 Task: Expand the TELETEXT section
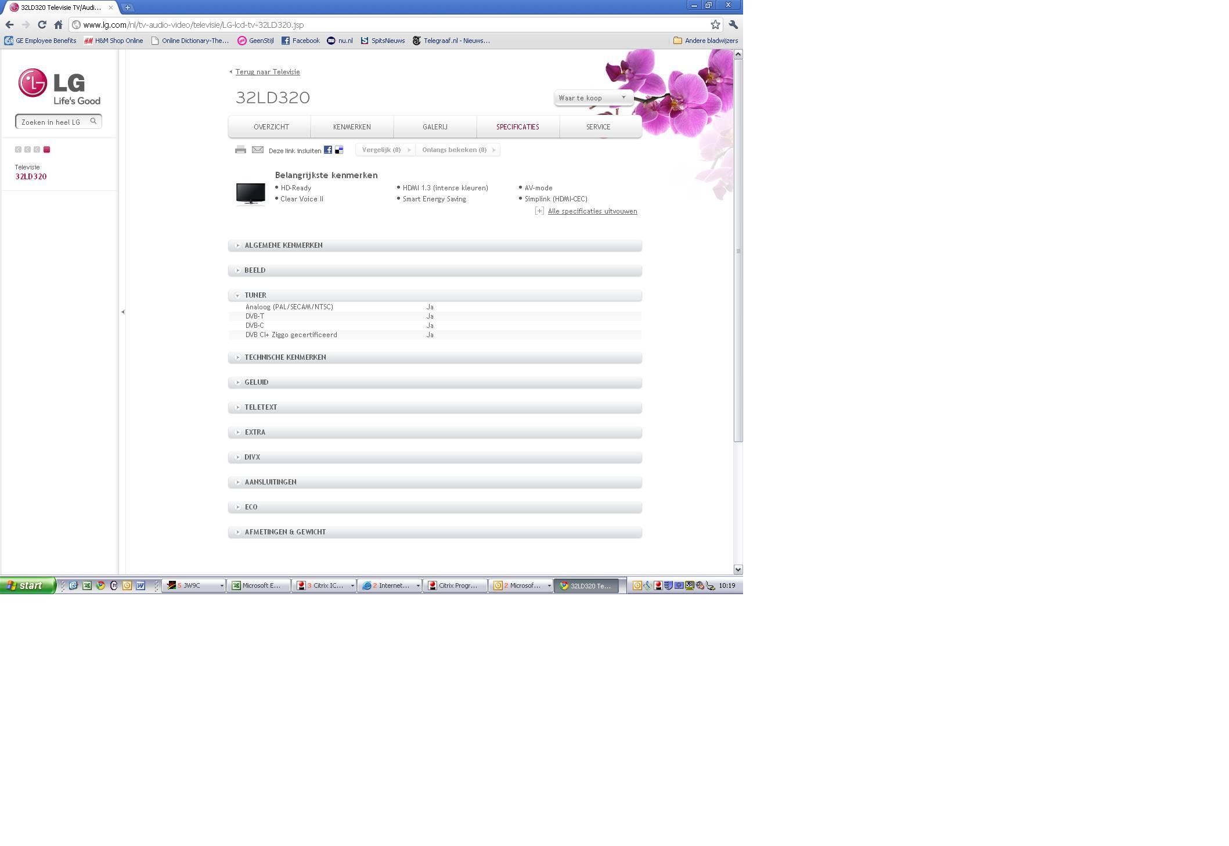click(435, 407)
